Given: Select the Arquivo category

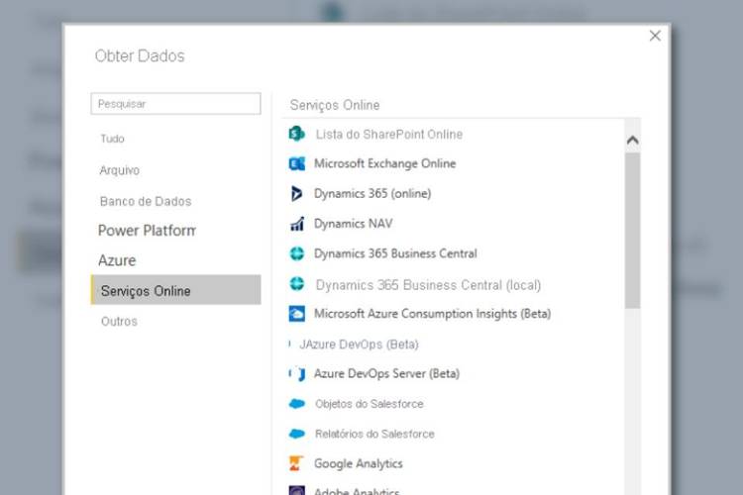Looking at the screenshot, I should (120, 170).
